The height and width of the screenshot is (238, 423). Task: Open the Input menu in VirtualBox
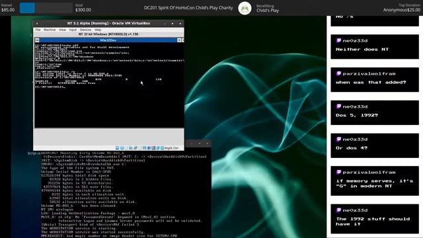[73, 30]
